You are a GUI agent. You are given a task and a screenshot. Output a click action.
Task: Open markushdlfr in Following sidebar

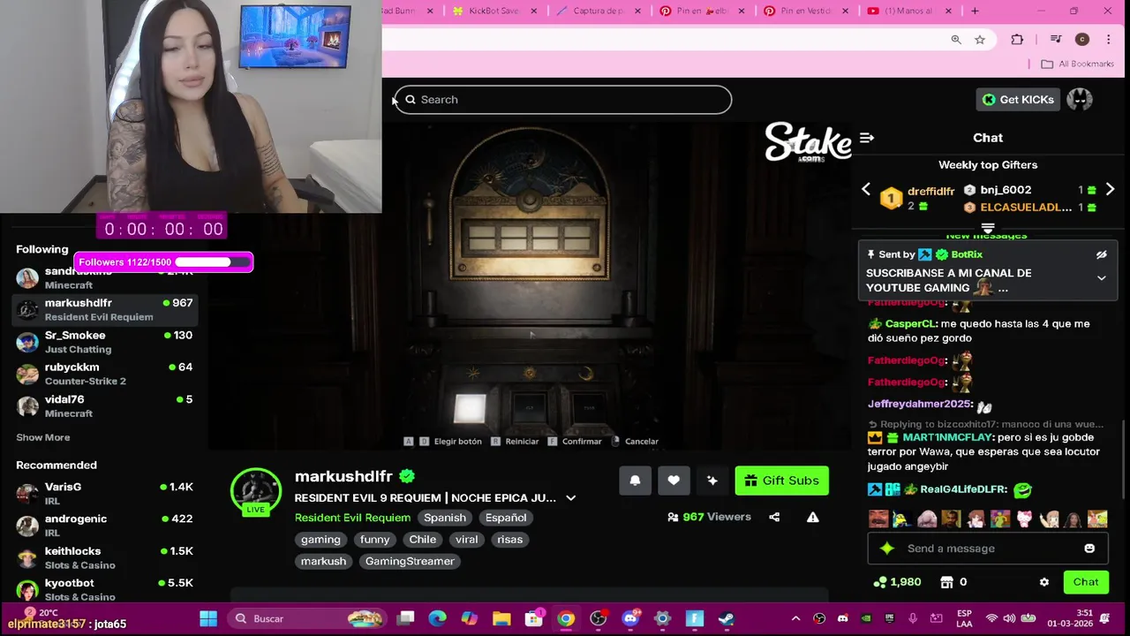105,310
